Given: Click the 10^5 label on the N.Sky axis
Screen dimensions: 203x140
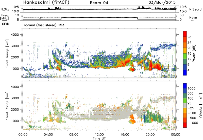Looking at the screenshot, I should 15,7.
